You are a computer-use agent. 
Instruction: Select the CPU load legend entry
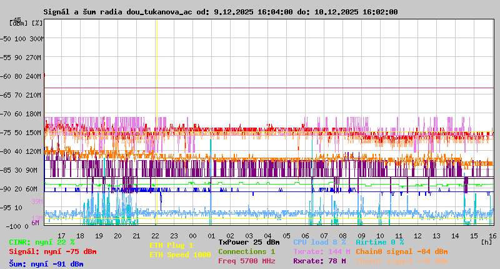319,242
